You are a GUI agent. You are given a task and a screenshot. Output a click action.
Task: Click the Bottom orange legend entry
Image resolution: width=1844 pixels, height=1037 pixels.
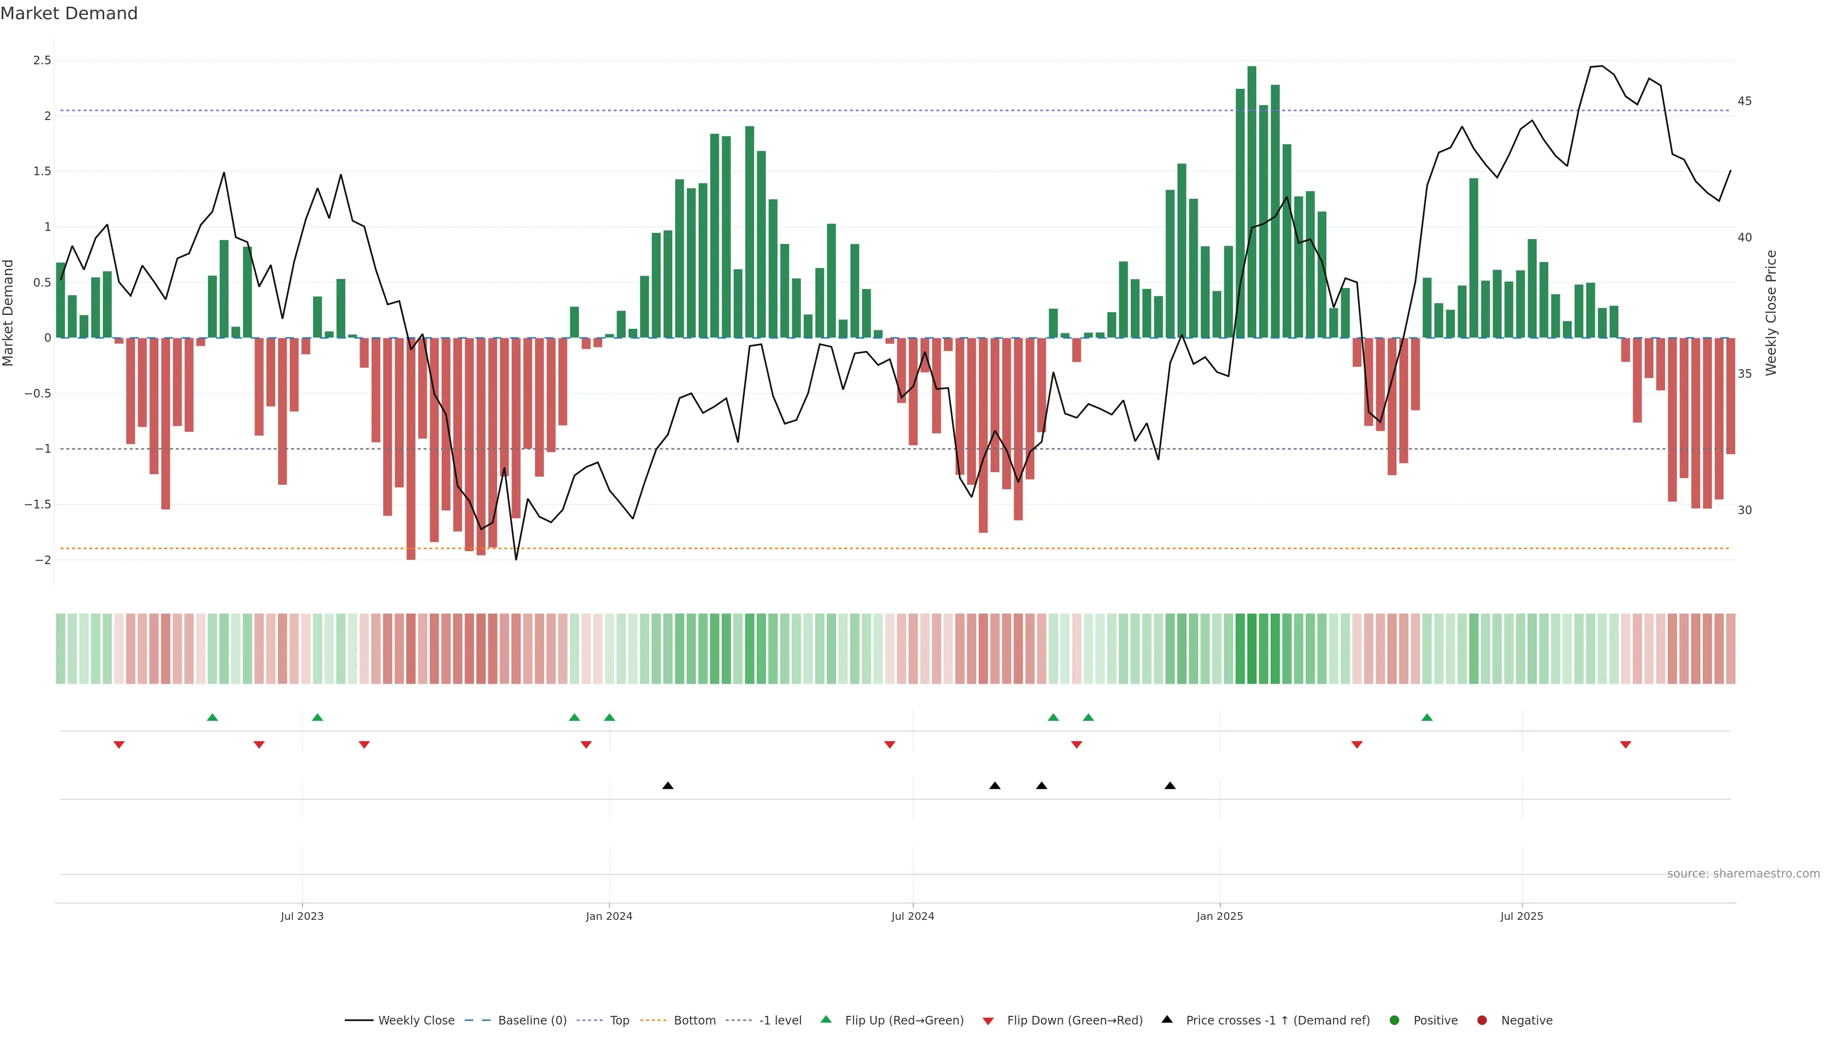pyautogui.click(x=694, y=1020)
